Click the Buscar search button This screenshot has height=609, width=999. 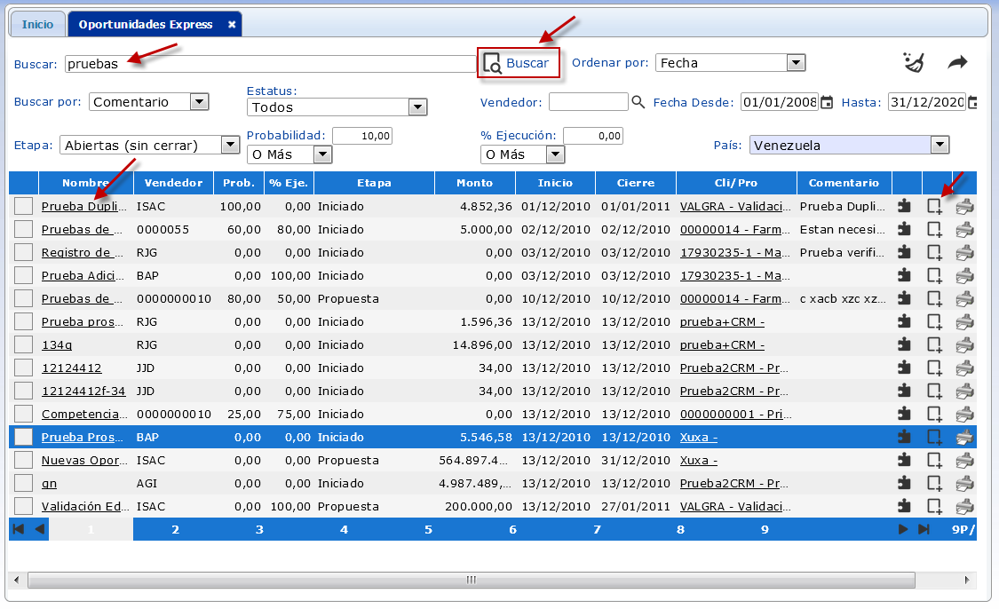[519, 63]
